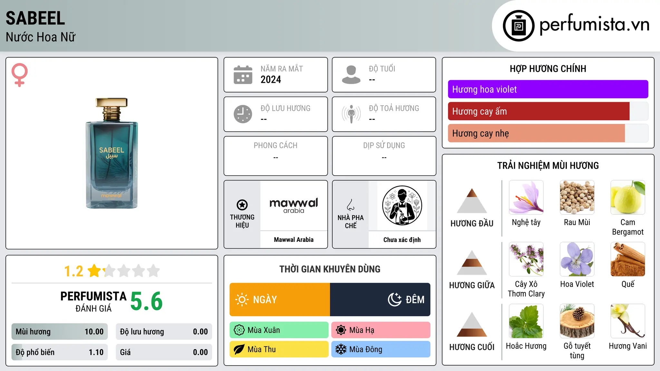
Task: Click the SABEEL perfume title
Action: click(x=35, y=18)
